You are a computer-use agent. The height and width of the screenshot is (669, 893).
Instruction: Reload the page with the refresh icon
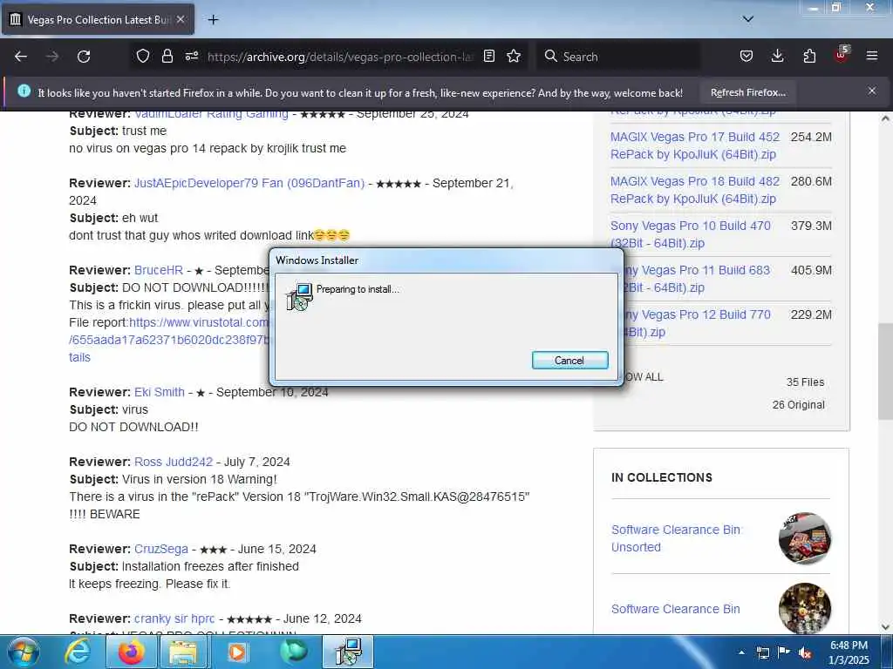click(x=84, y=57)
